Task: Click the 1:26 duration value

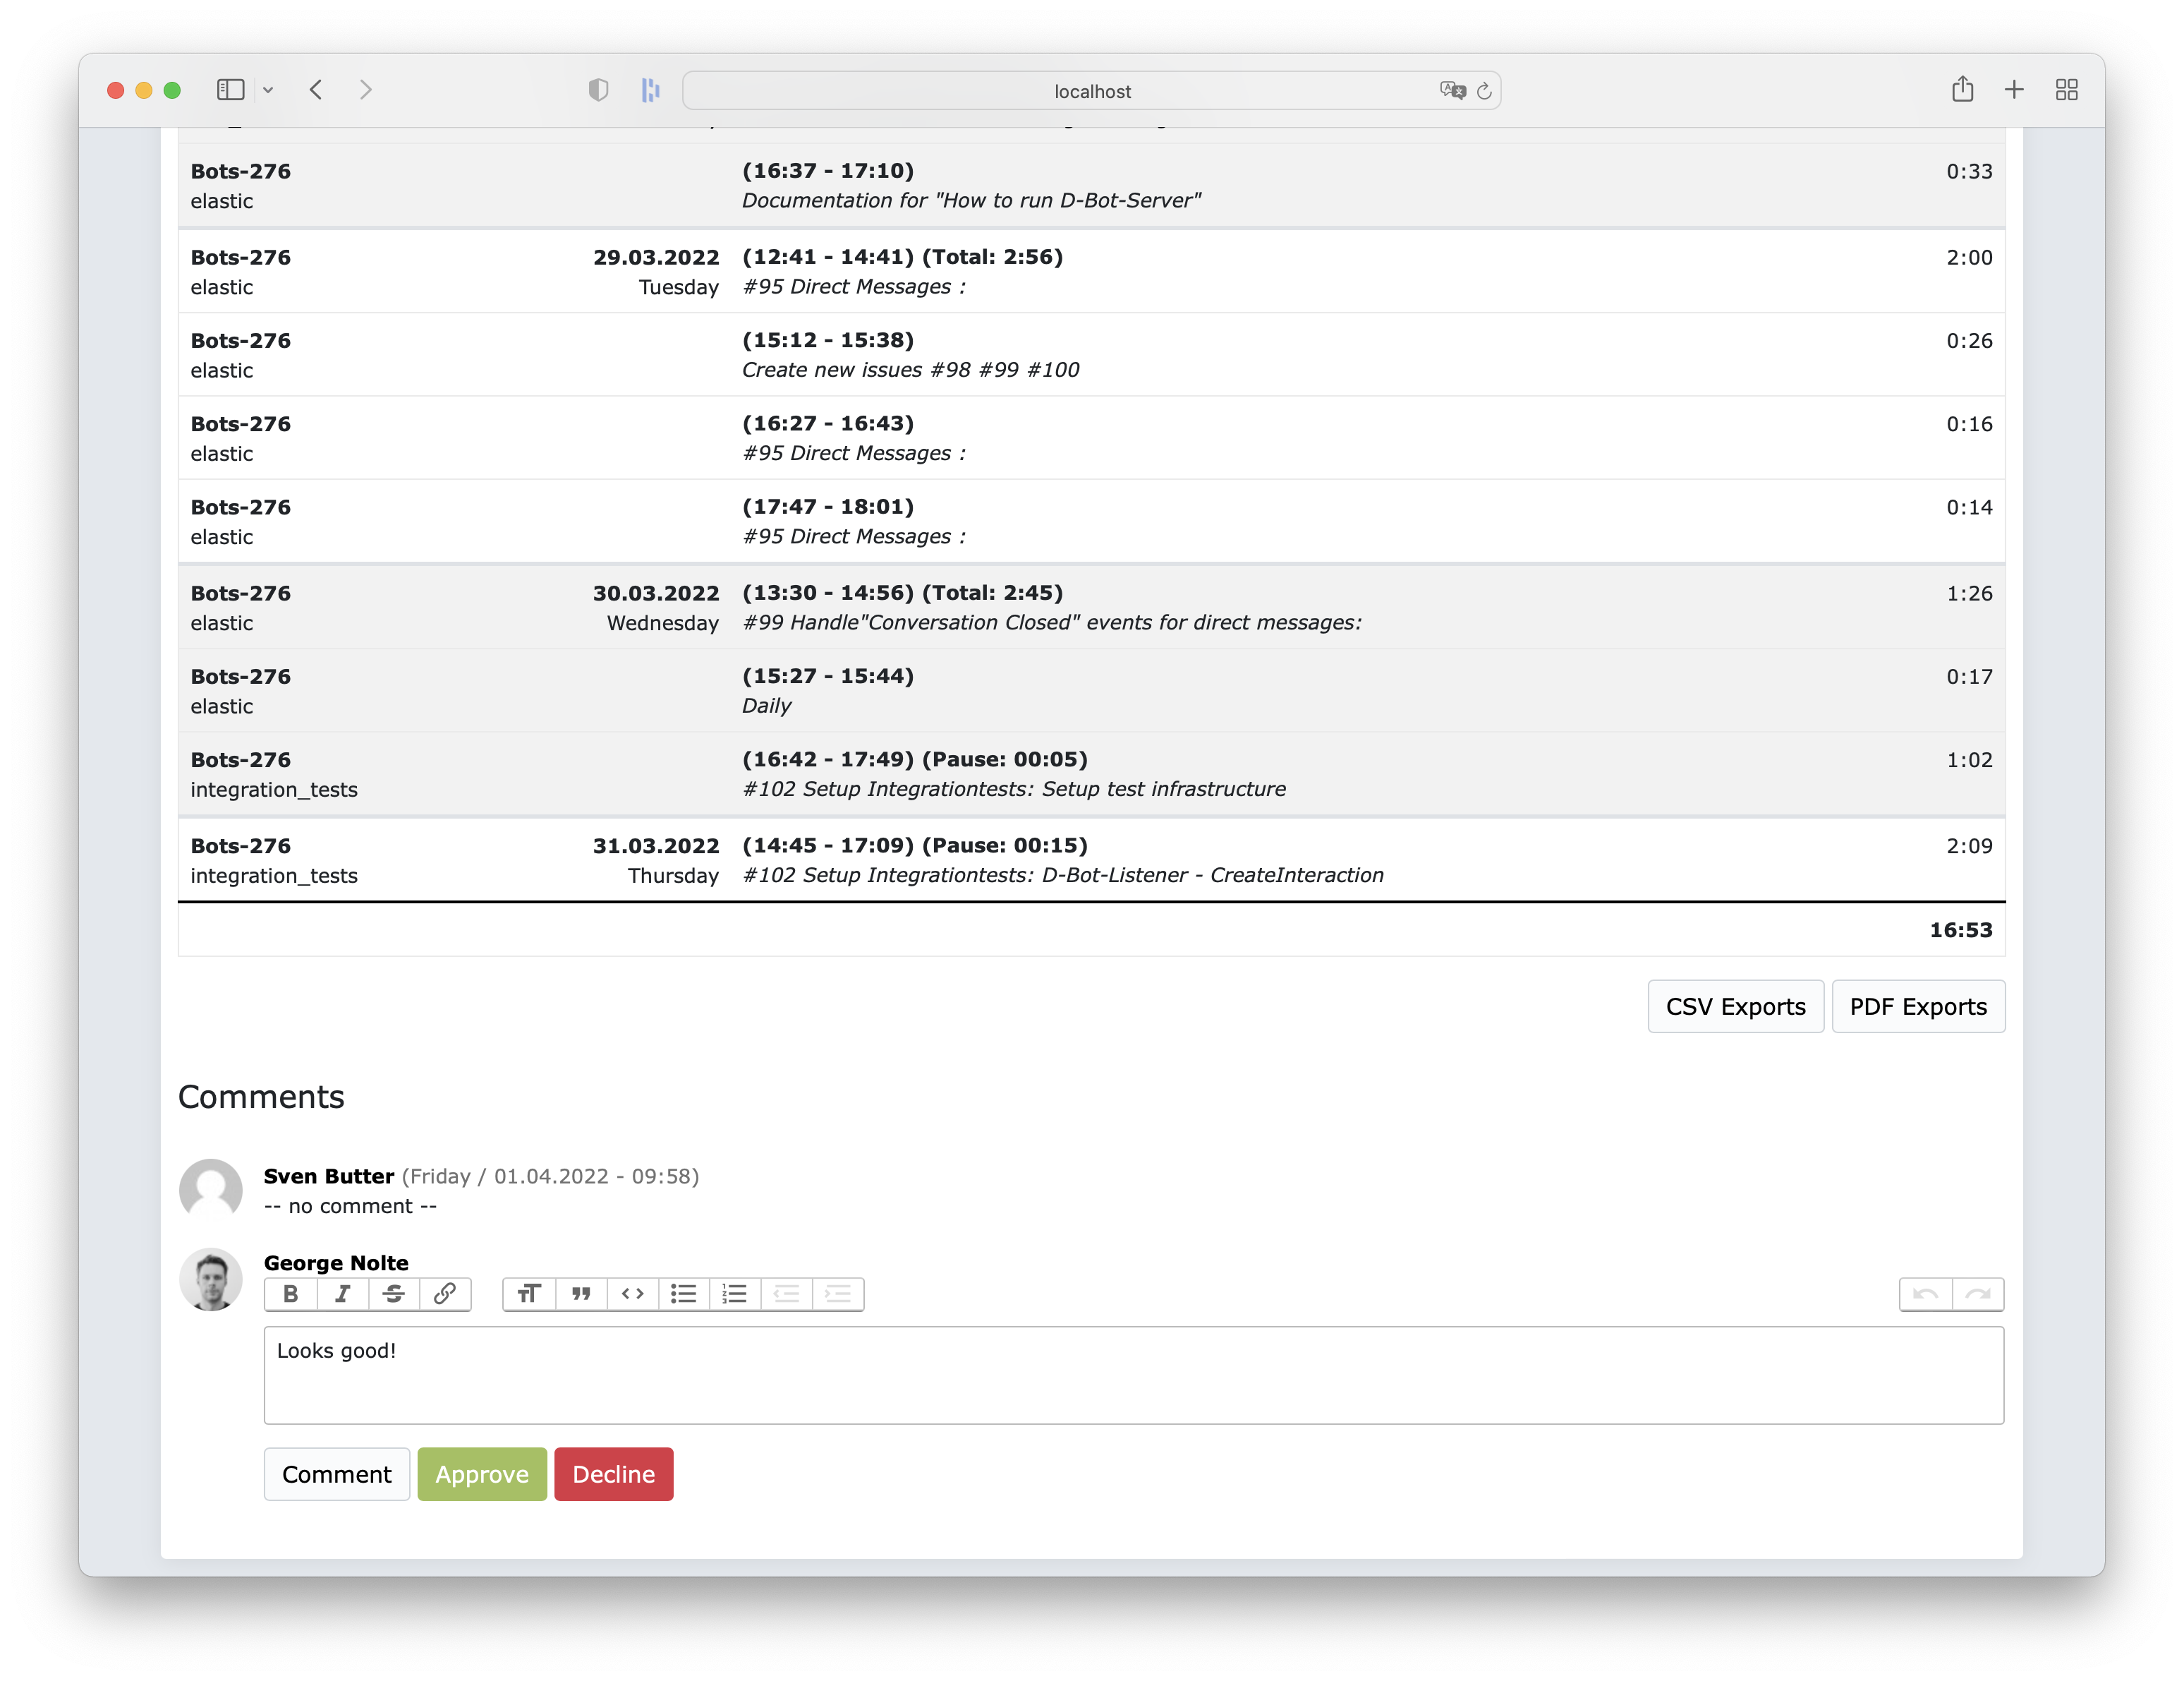Action: 1970,594
